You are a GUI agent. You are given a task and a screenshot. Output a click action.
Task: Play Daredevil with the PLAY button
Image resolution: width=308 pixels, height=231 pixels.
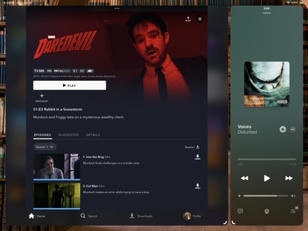point(69,85)
